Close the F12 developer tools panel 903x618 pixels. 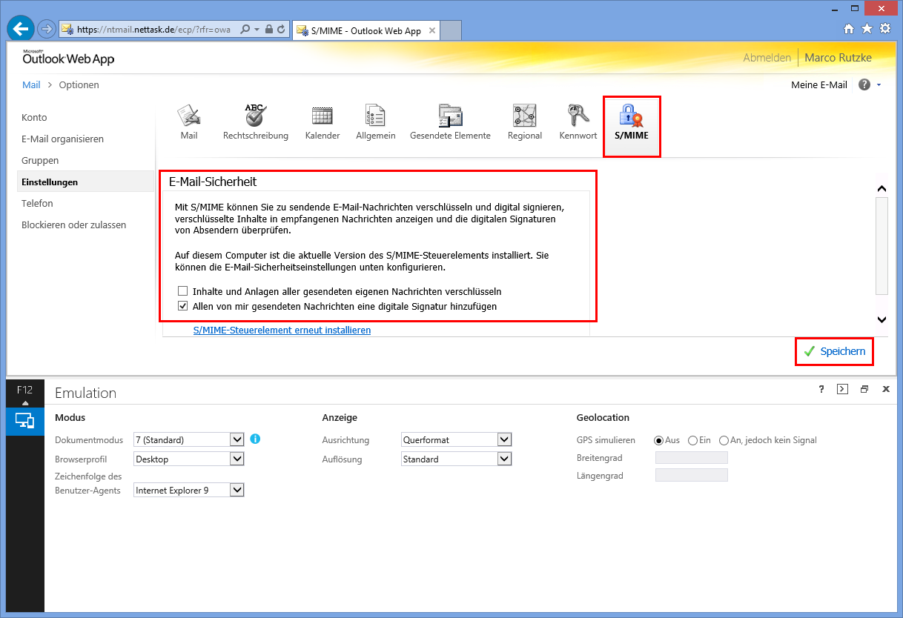[x=885, y=390]
